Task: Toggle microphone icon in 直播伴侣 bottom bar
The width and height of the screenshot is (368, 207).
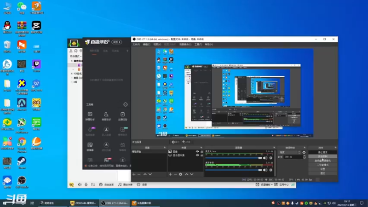Action: [x=86, y=185]
